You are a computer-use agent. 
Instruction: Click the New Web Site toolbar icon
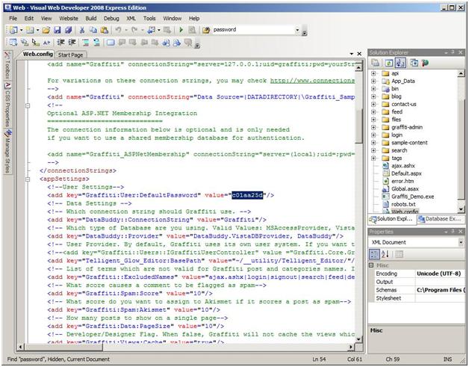(13, 30)
